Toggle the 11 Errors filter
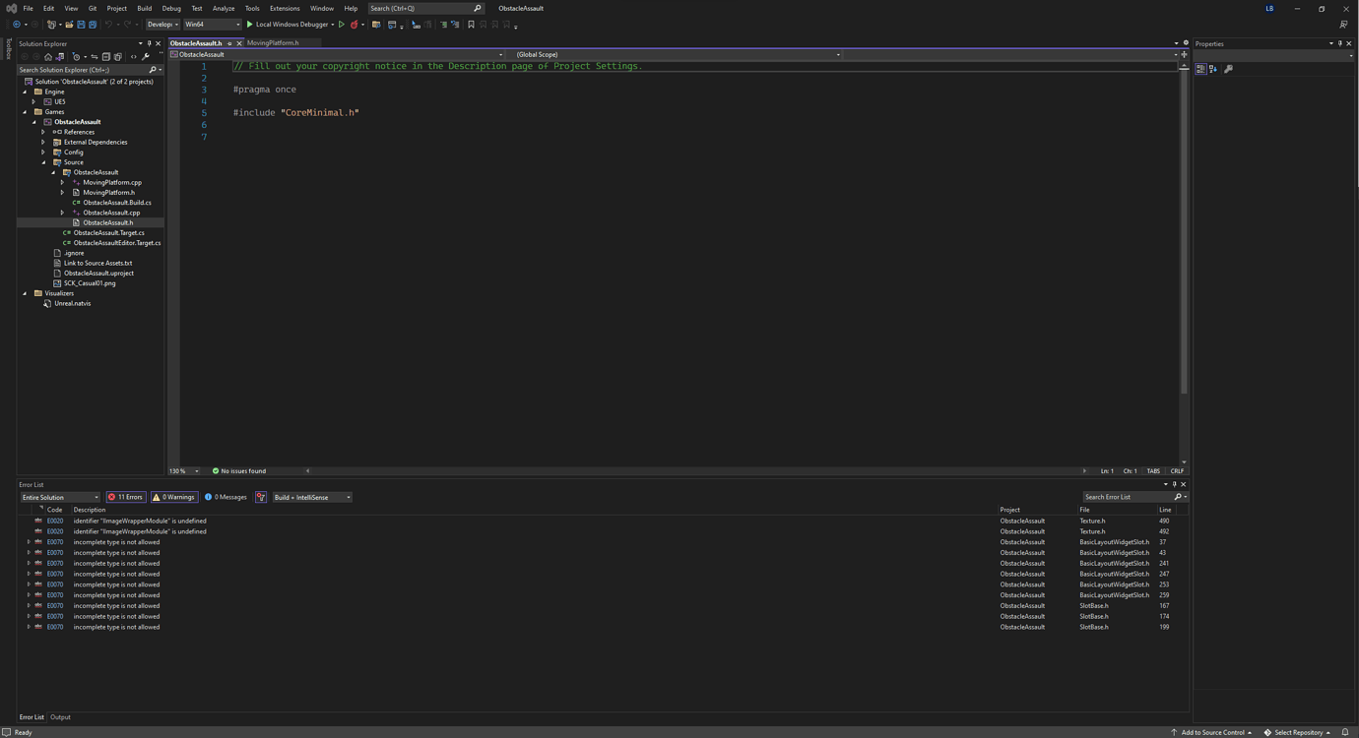This screenshot has width=1359, height=738. tap(125, 497)
